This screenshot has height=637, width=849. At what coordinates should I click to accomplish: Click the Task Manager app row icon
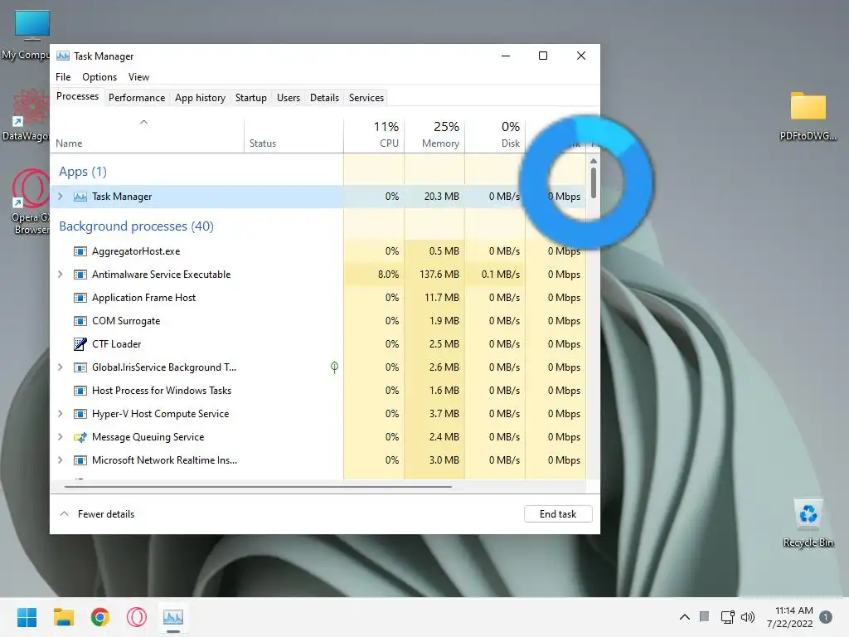80,197
